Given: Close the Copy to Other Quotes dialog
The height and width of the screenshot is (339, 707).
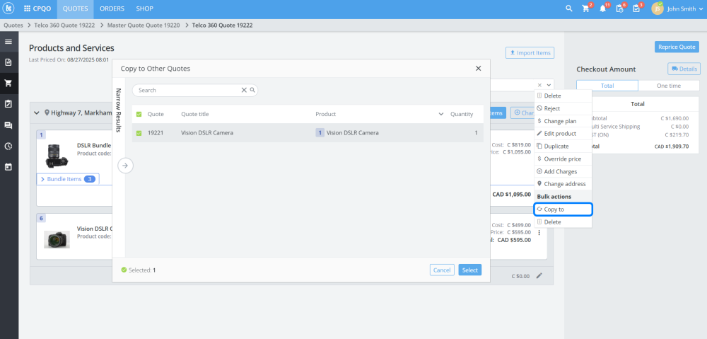Looking at the screenshot, I should click(x=479, y=69).
